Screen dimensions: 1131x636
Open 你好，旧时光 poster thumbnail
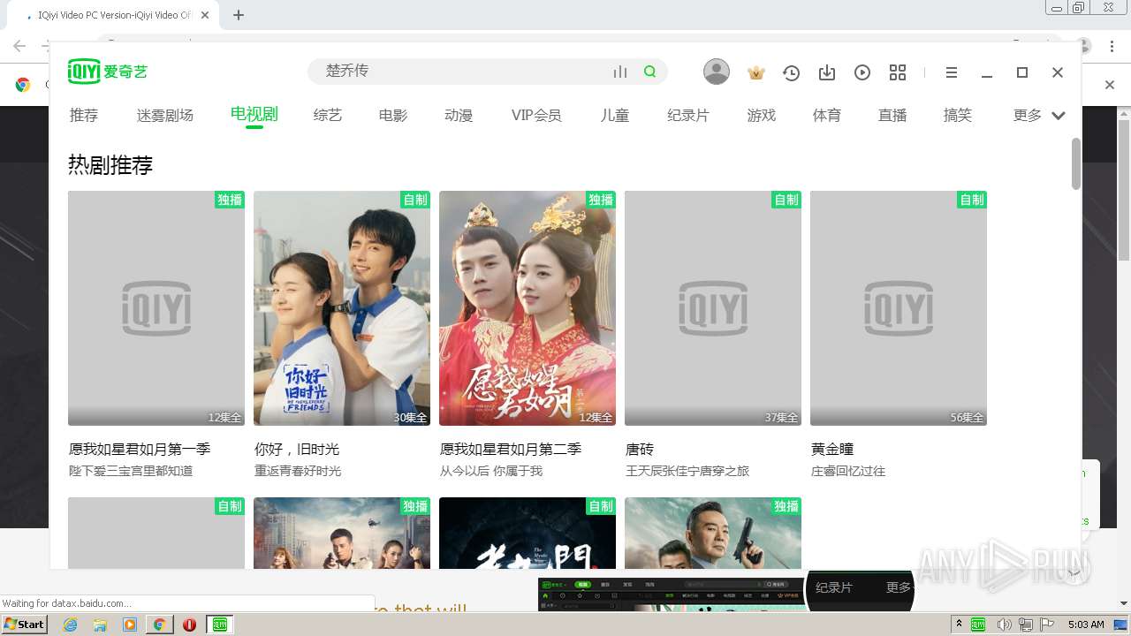point(342,308)
